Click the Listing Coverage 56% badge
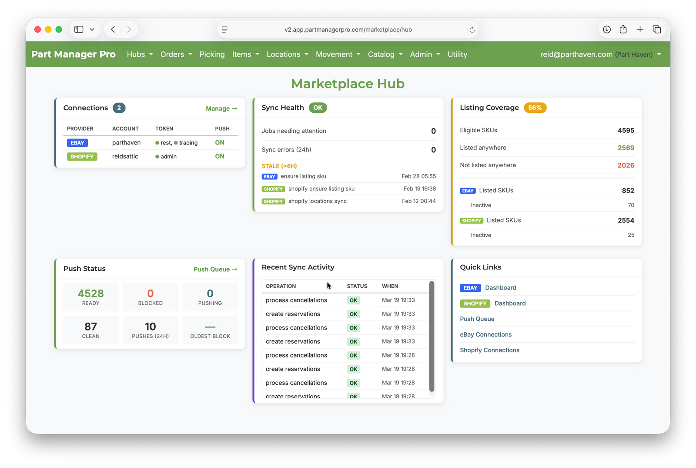 tap(535, 108)
